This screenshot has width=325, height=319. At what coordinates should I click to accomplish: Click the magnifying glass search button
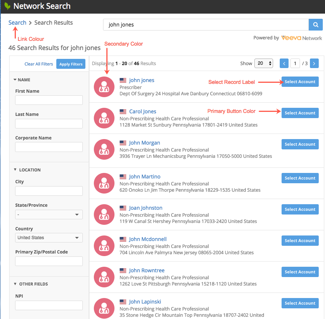click(315, 25)
